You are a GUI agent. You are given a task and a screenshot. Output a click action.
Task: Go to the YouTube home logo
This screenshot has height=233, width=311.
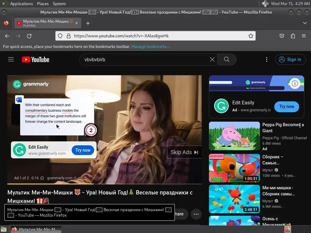(x=36, y=59)
